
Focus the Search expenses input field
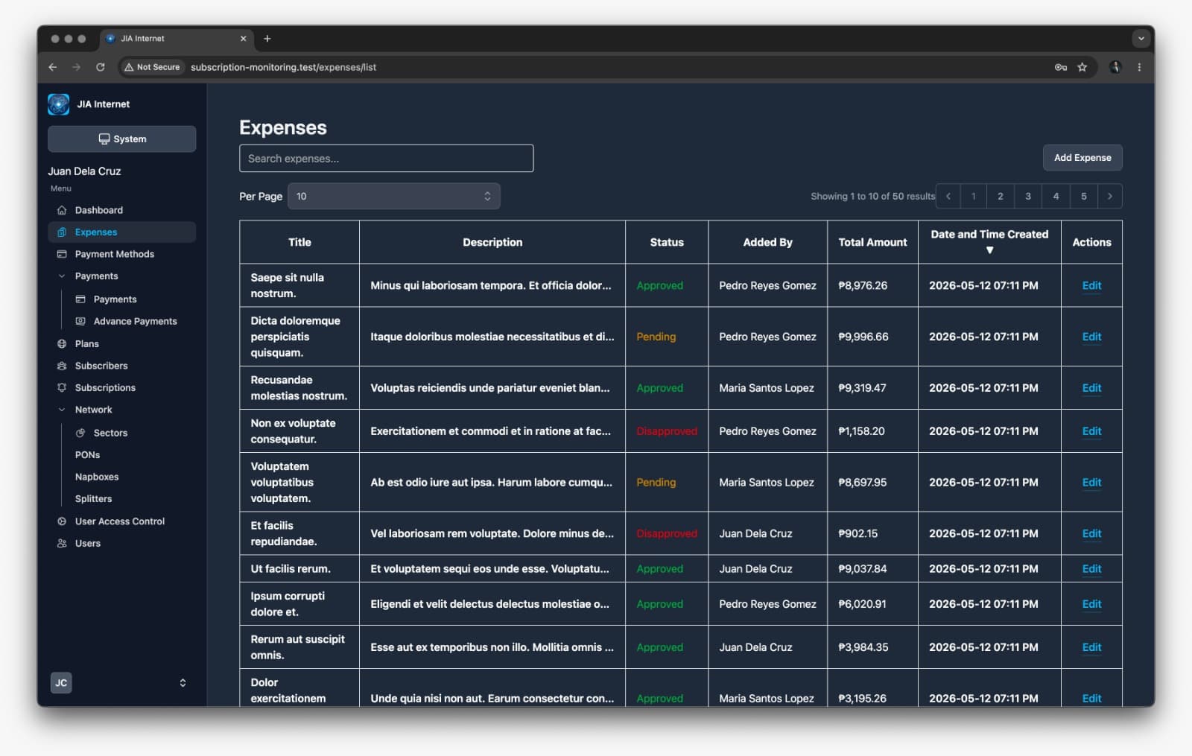click(386, 158)
